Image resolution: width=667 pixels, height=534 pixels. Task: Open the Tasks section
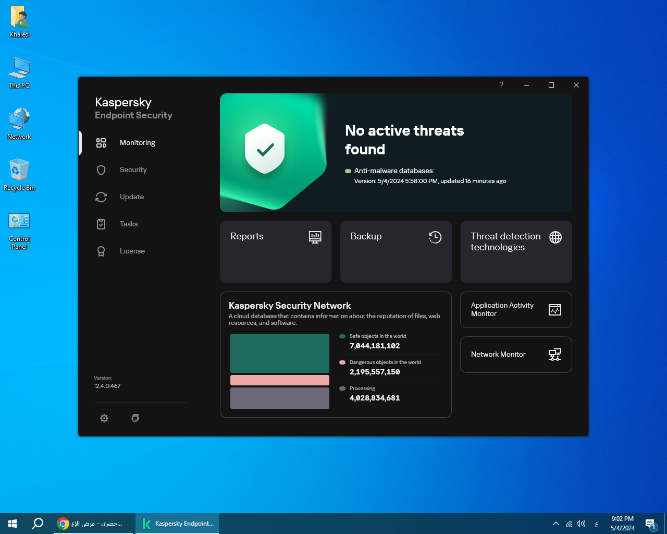129,224
